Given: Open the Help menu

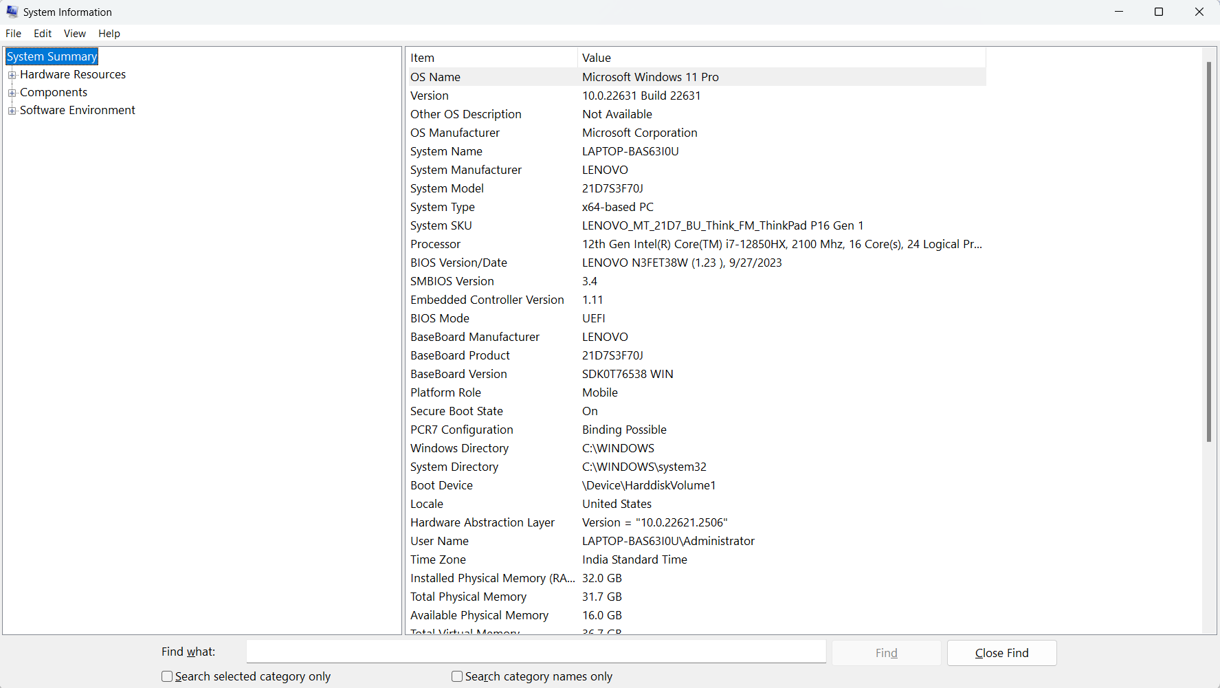Looking at the screenshot, I should coord(109,33).
